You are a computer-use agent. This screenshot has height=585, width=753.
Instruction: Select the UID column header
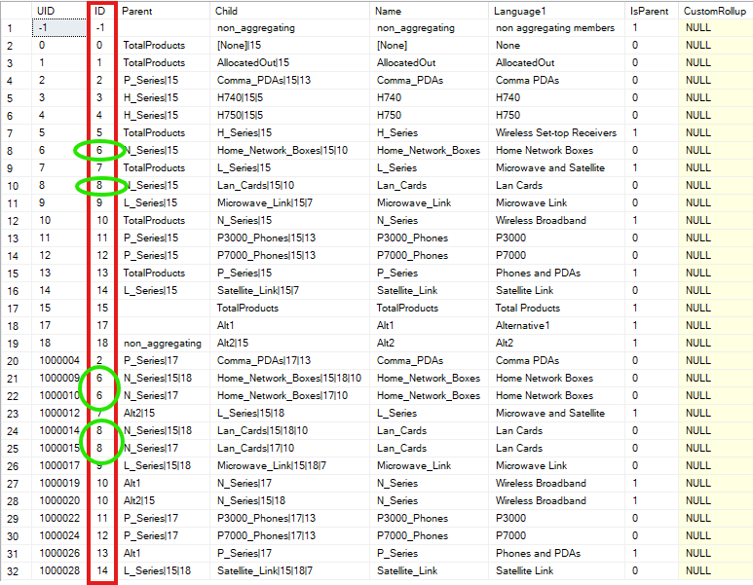[59, 11]
